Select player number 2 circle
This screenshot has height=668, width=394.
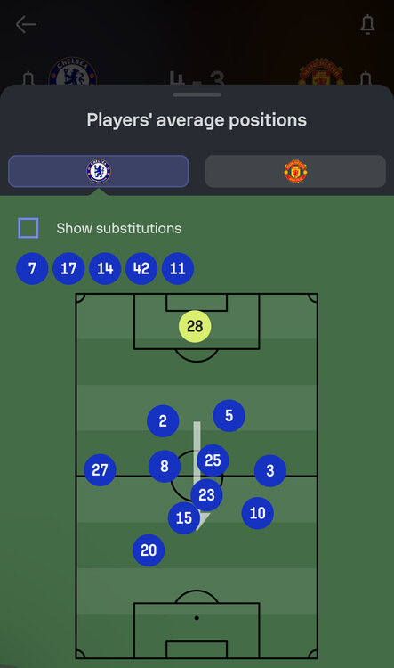[x=163, y=421]
